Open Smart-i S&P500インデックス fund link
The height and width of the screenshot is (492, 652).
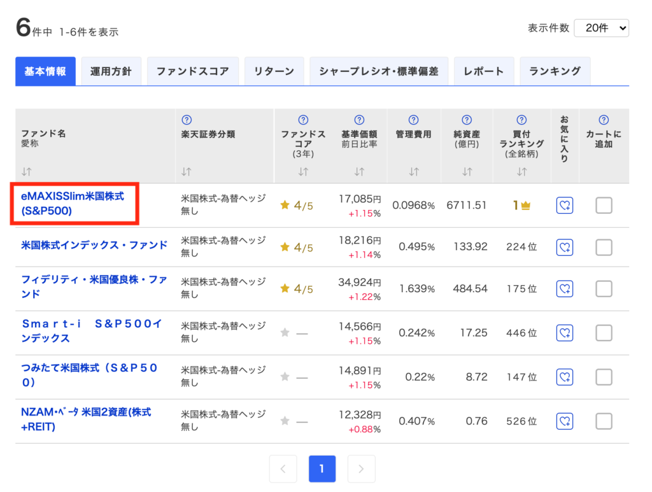pos(92,331)
